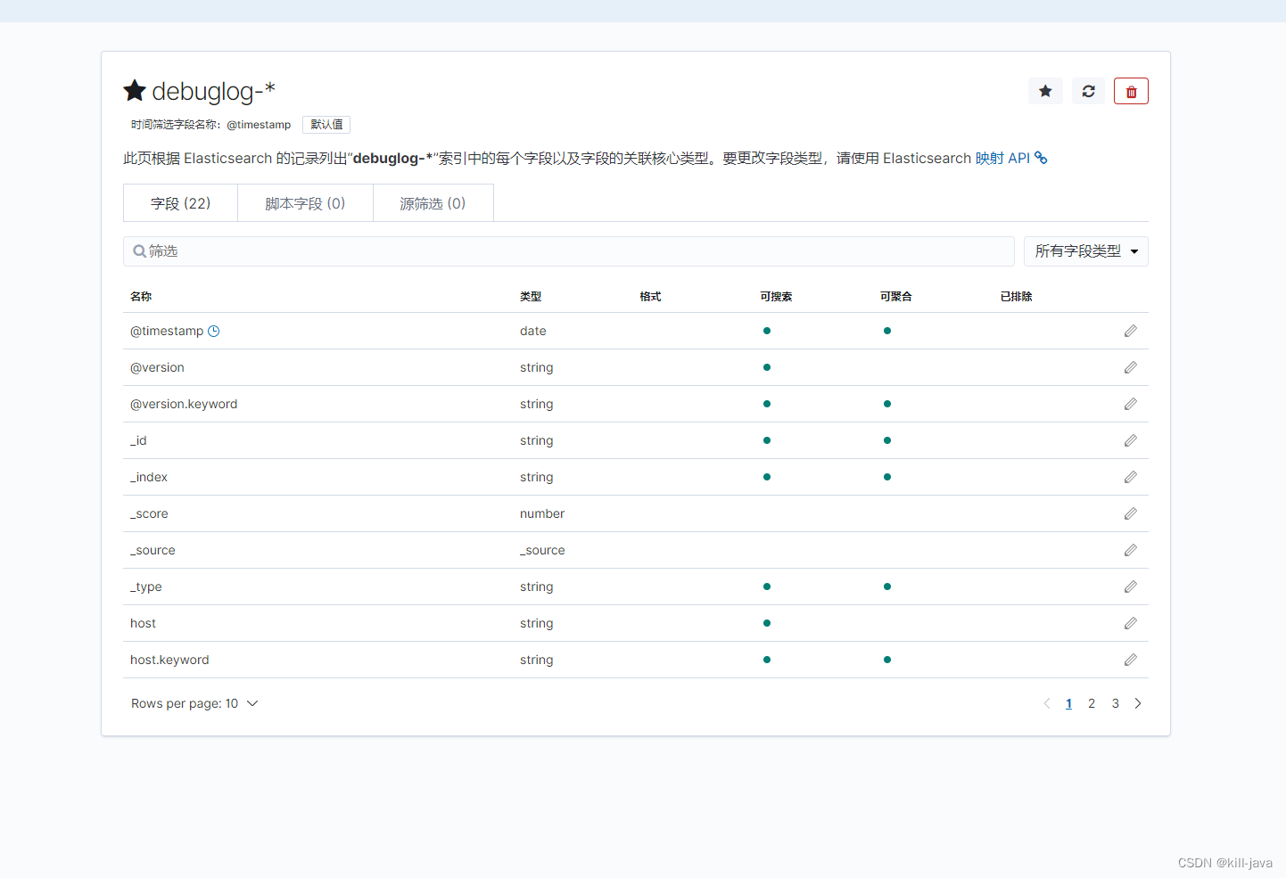
Task: Refresh the field list button
Action: [x=1088, y=91]
